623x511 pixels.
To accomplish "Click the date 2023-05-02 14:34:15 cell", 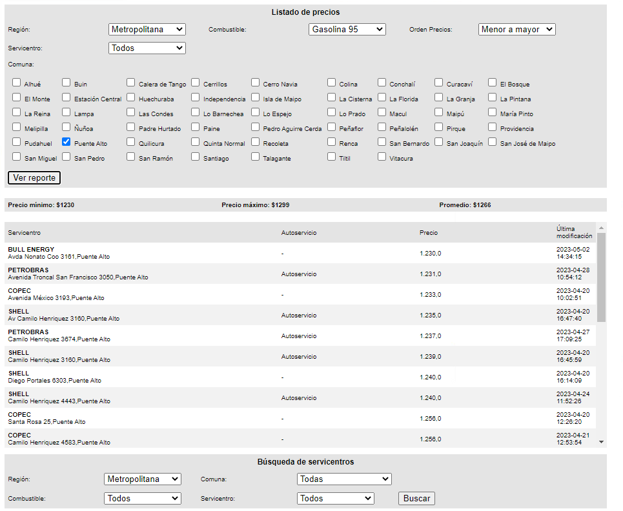I will click(x=573, y=253).
